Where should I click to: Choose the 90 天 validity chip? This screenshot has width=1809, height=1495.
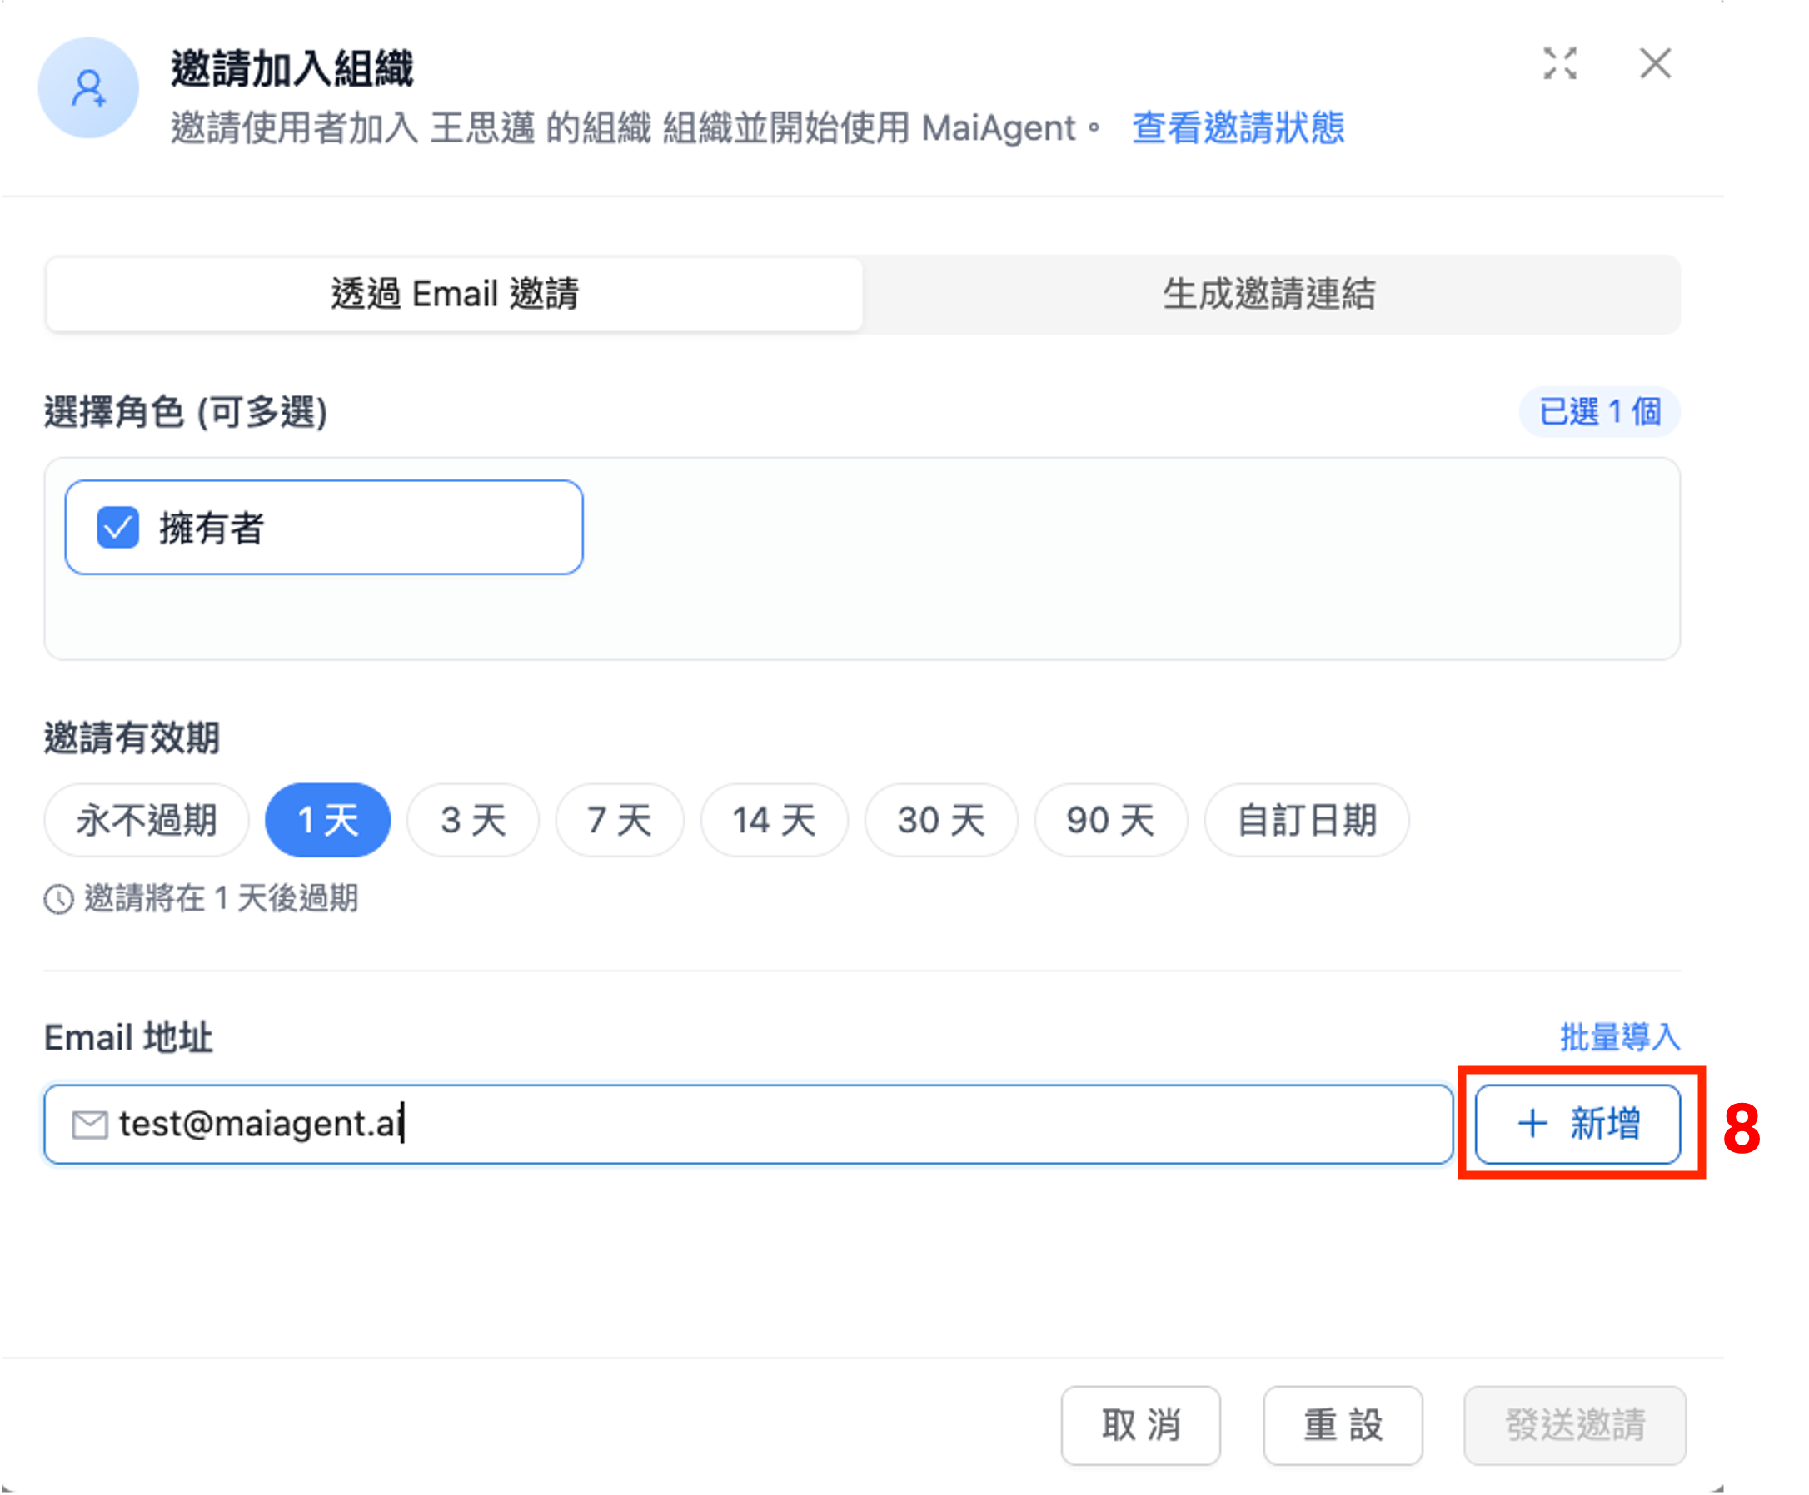1110,820
